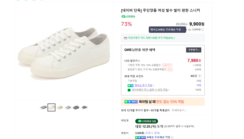Click the N+ membership badge icon
Screen dimensions: 244x139
coord(131,85)
